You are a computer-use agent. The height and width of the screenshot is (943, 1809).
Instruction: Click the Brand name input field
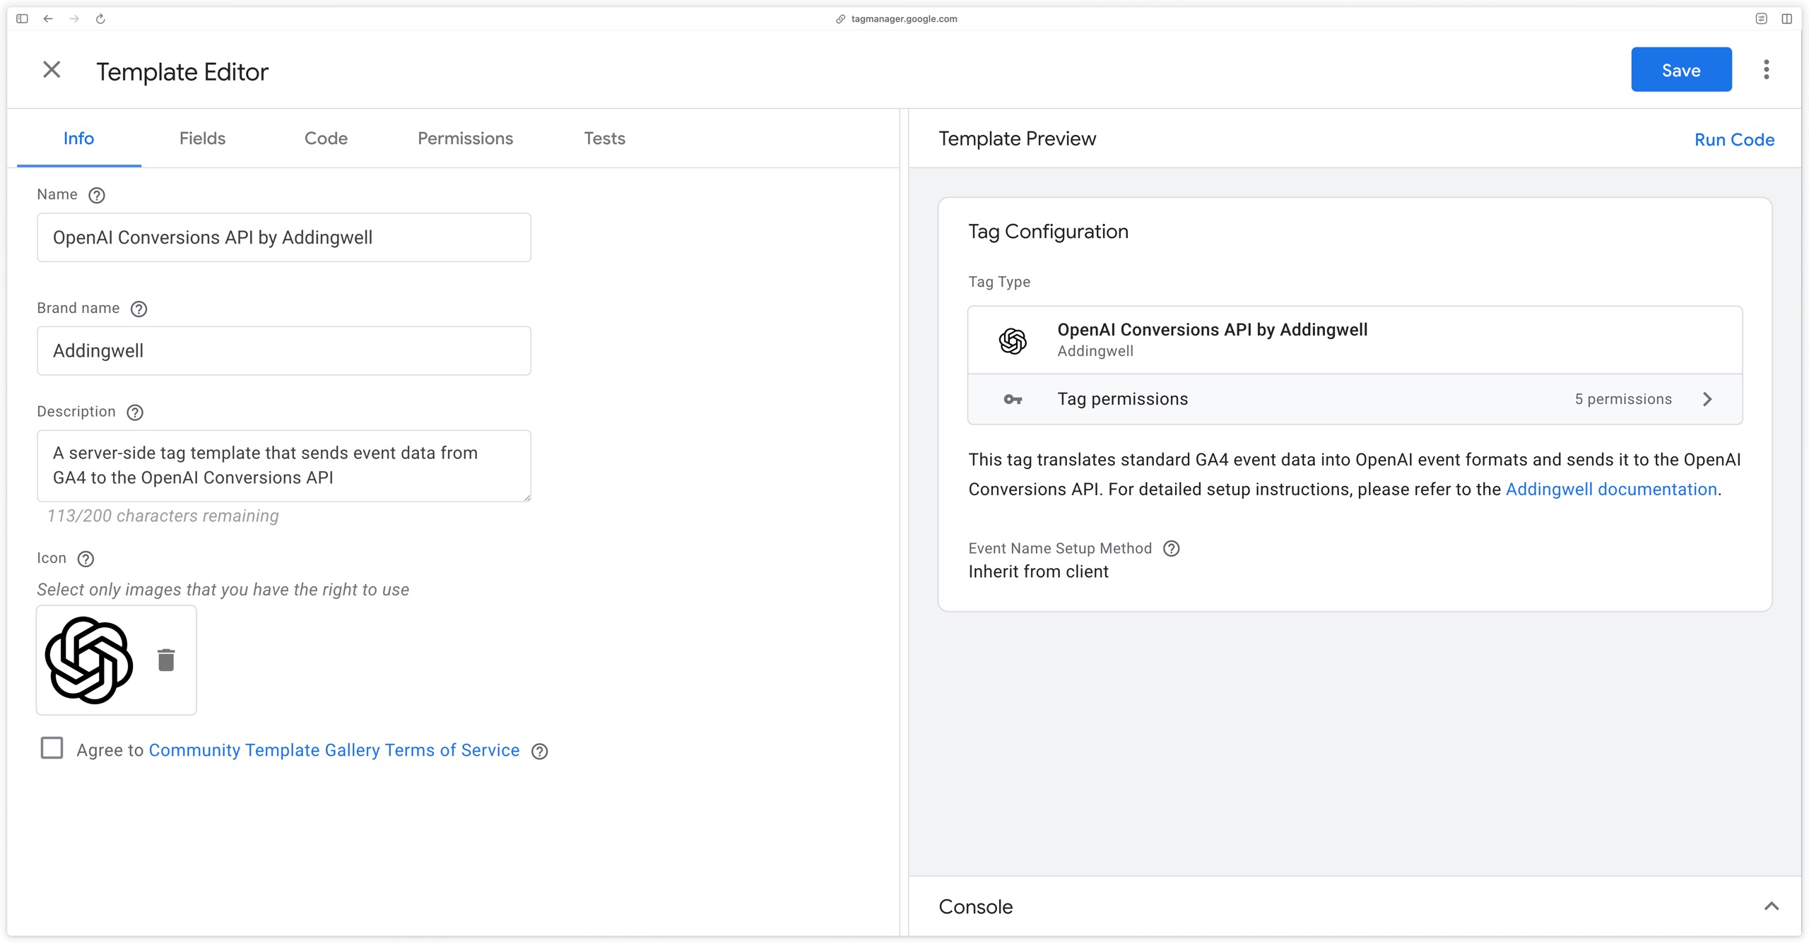[x=284, y=351]
